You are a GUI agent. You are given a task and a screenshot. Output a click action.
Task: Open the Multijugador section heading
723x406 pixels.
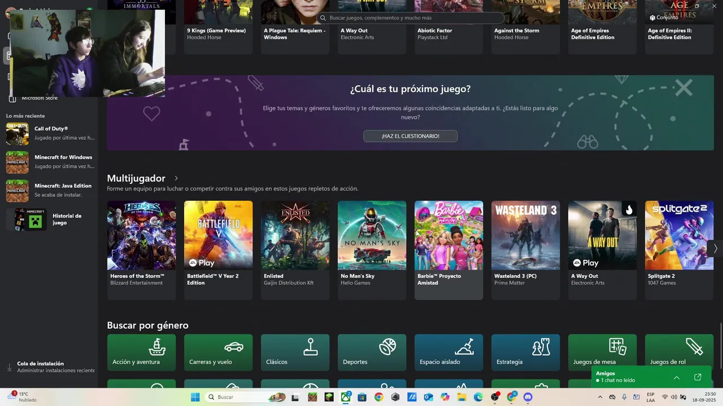click(136, 178)
